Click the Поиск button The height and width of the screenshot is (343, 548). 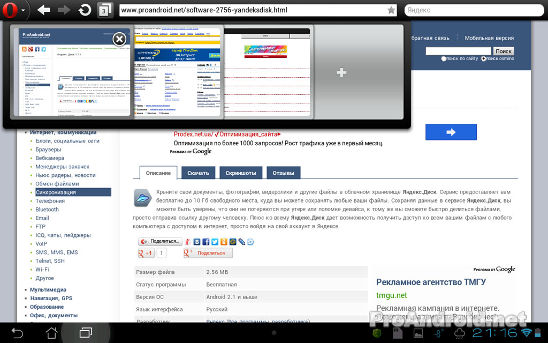[x=504, y=51]
